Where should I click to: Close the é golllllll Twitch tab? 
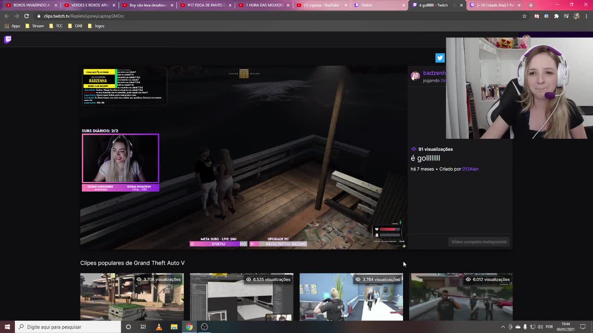(x=461, y=5)
